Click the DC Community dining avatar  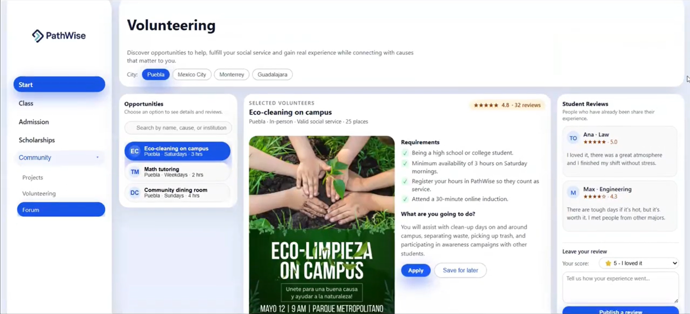(135, 193)
